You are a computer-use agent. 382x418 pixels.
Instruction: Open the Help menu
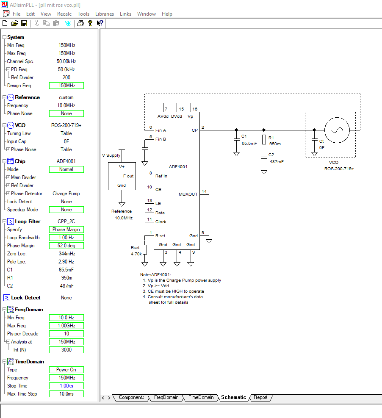(x=167, y=14)
